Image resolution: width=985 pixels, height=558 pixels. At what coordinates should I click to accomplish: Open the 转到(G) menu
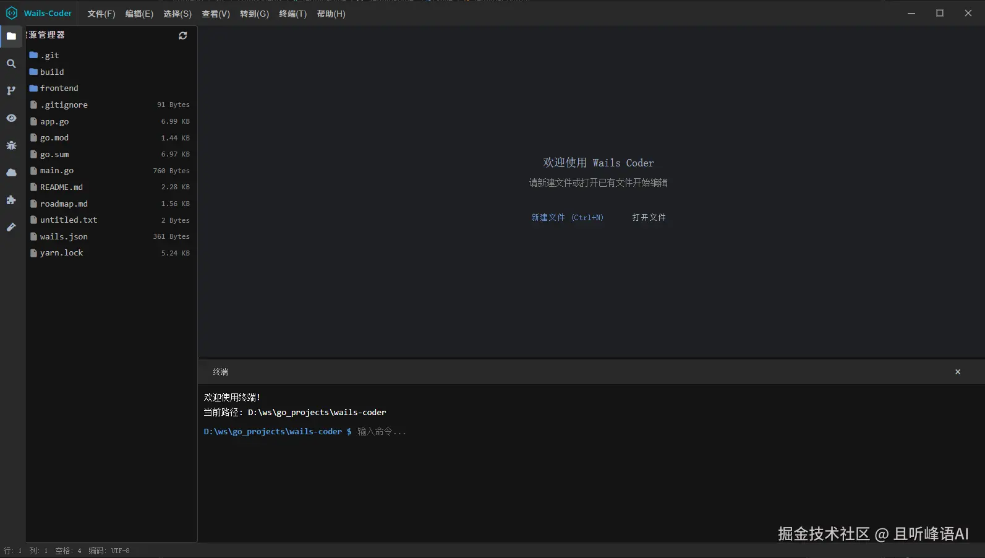pos(254,14)
